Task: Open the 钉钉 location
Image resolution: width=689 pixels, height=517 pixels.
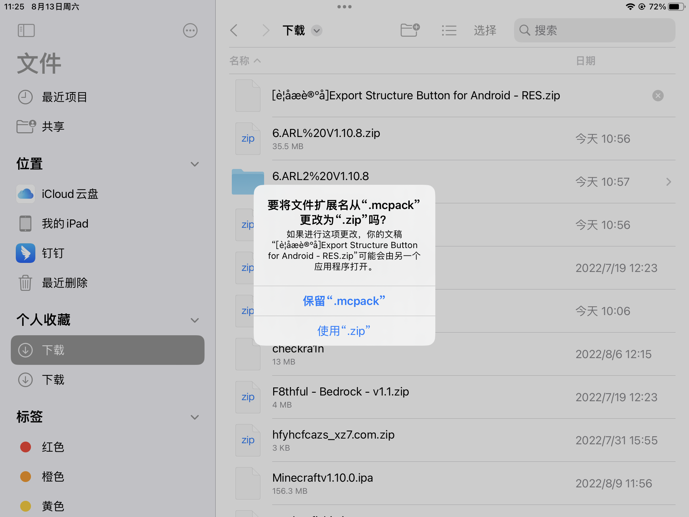Action: 108,253
